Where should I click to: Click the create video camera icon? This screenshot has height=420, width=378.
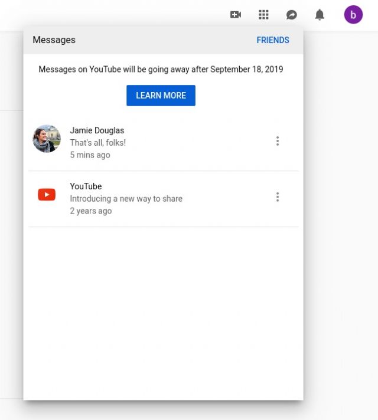236,15
